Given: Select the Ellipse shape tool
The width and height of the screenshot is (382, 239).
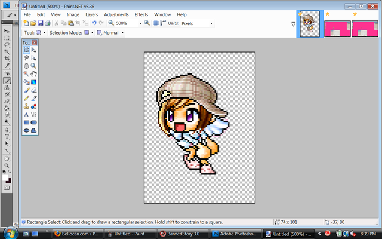Looking at the screenshot, I should point(26,130).
